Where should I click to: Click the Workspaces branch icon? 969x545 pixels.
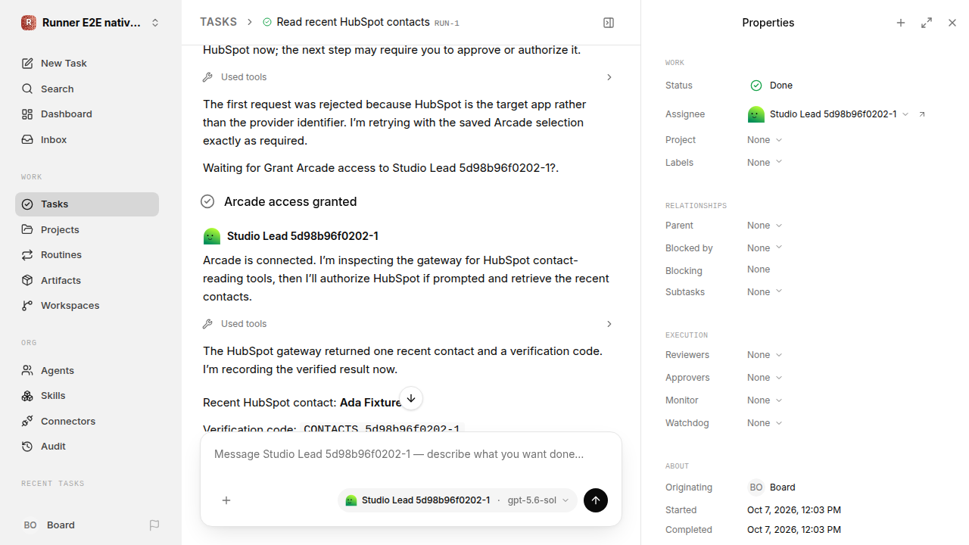pyautogui.click(x=27, y=306)
